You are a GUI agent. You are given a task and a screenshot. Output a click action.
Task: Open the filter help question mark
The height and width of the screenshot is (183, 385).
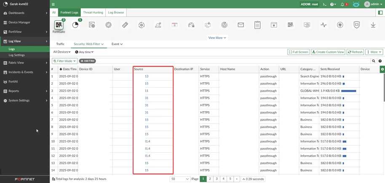(380, 61)
